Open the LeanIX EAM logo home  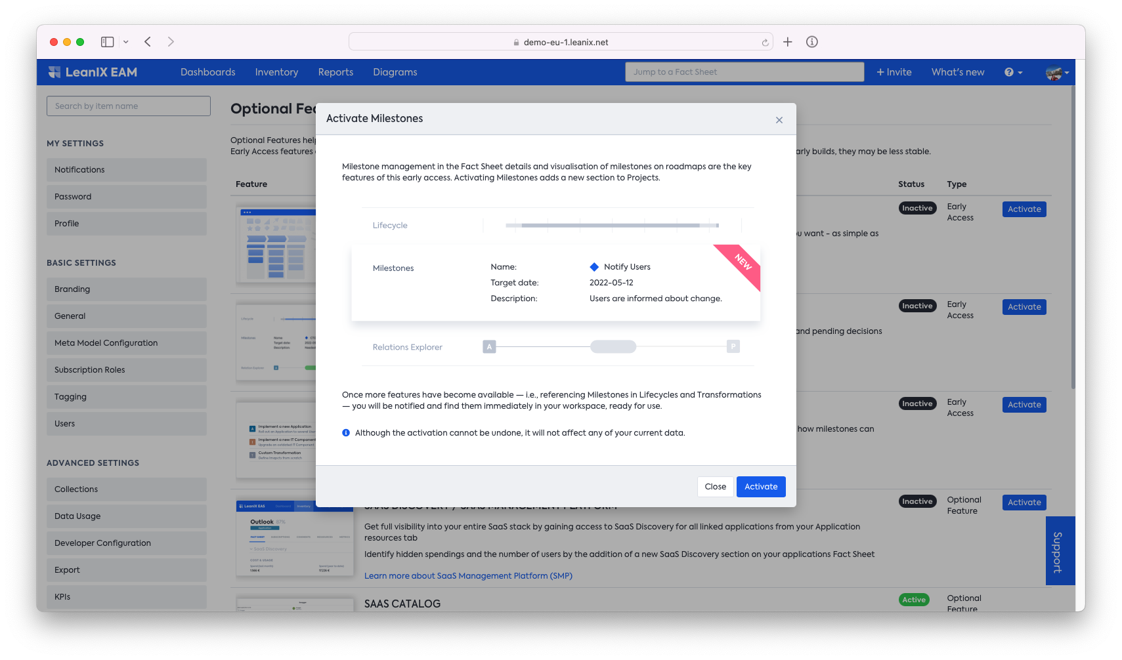(x=93, y=72)
